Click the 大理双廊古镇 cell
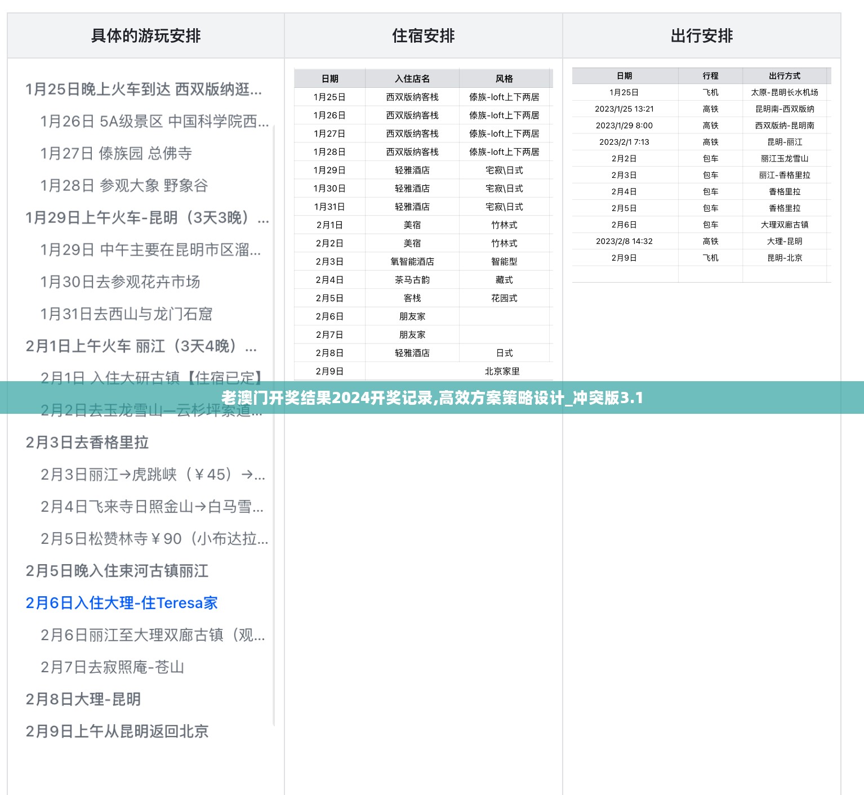Viewport: 864px width, 795px height. pyautogui.click(x=785, y=225)
